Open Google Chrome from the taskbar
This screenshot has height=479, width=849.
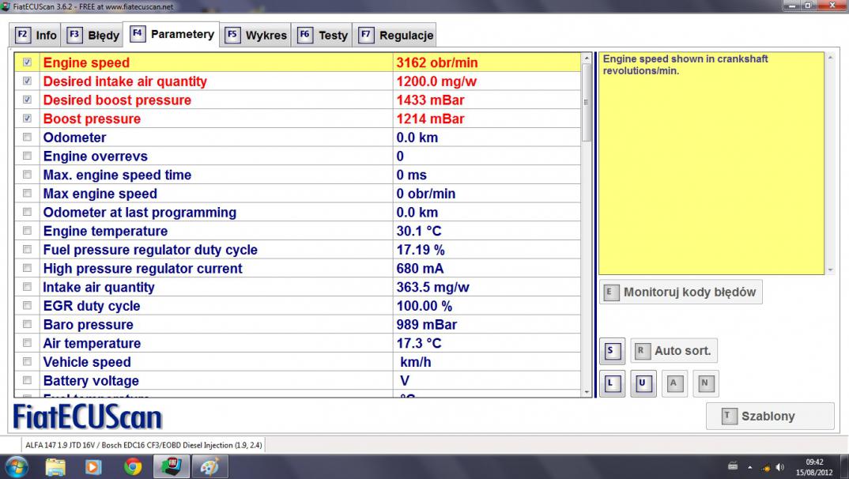point(133,467)
